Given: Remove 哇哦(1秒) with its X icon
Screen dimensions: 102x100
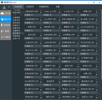Looking at the screenshot, I should tap(41, 26).
